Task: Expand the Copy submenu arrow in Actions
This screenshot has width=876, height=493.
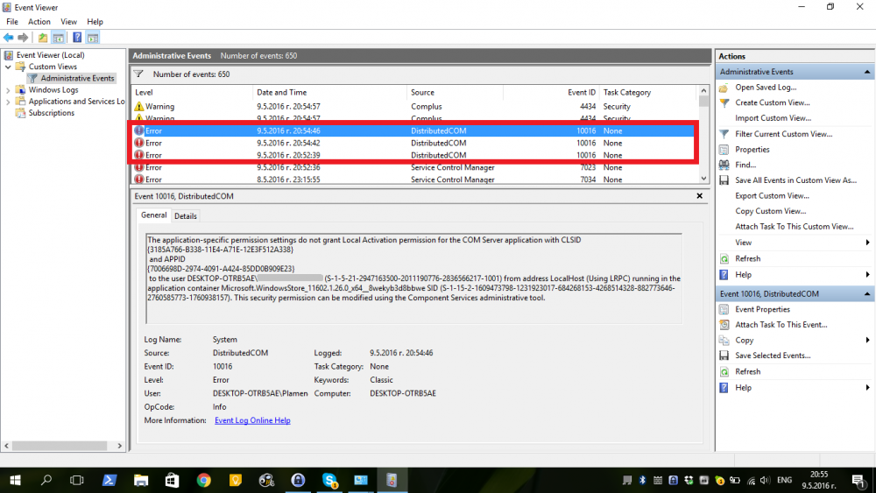Action: [x=867, y=340]
